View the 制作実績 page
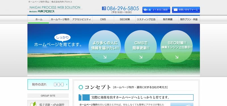Image resolution: width=227 pixels, height=106 pixels. pyautogui.click(x=168, y=19)
